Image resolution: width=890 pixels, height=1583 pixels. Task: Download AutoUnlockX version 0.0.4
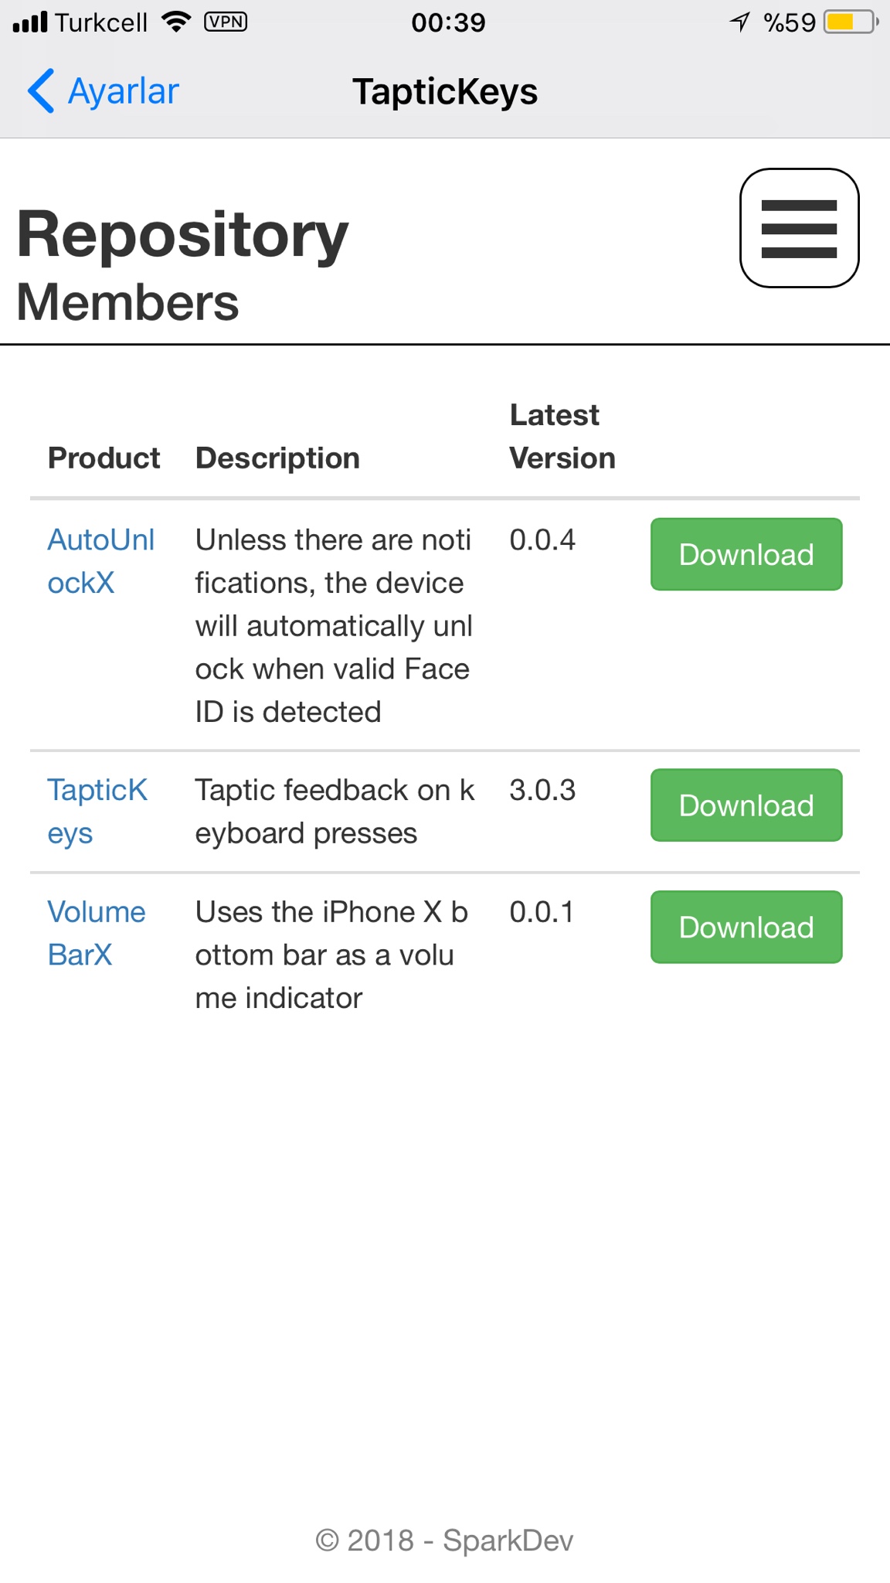746,554
